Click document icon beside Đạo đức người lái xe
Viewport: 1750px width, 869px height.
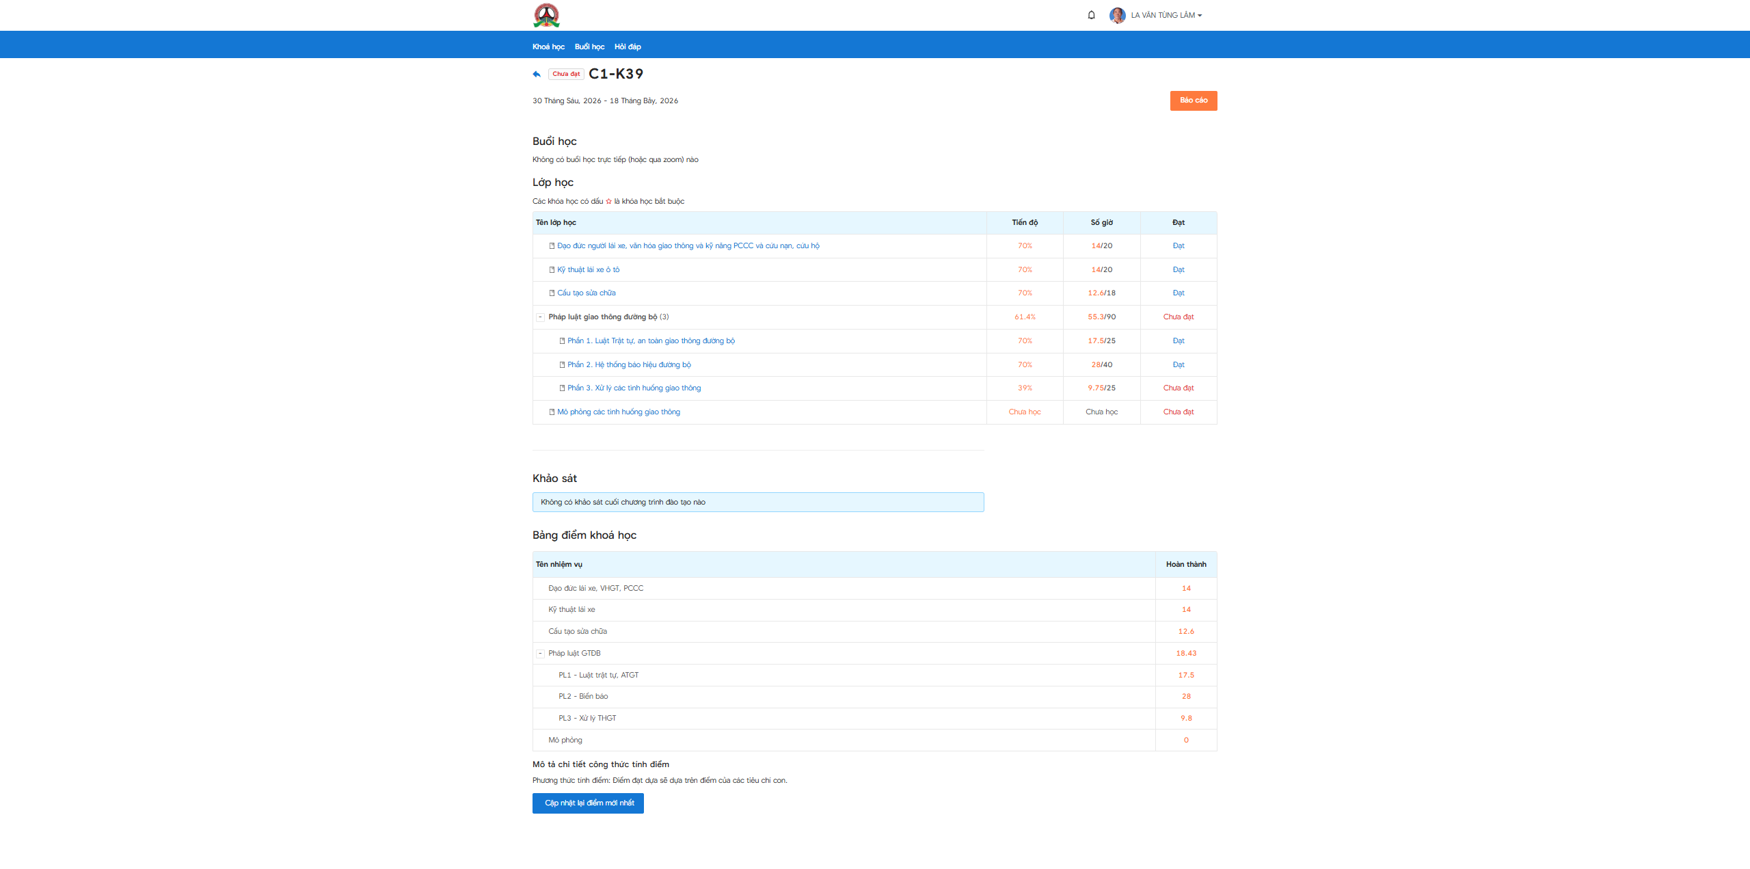(552, 246)
